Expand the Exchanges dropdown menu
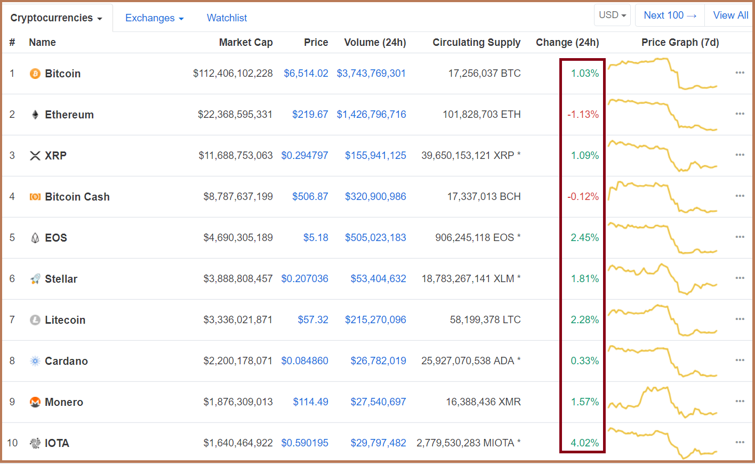Image resolution: width=755 pixels, height=464 pixels. coord(154,18)
